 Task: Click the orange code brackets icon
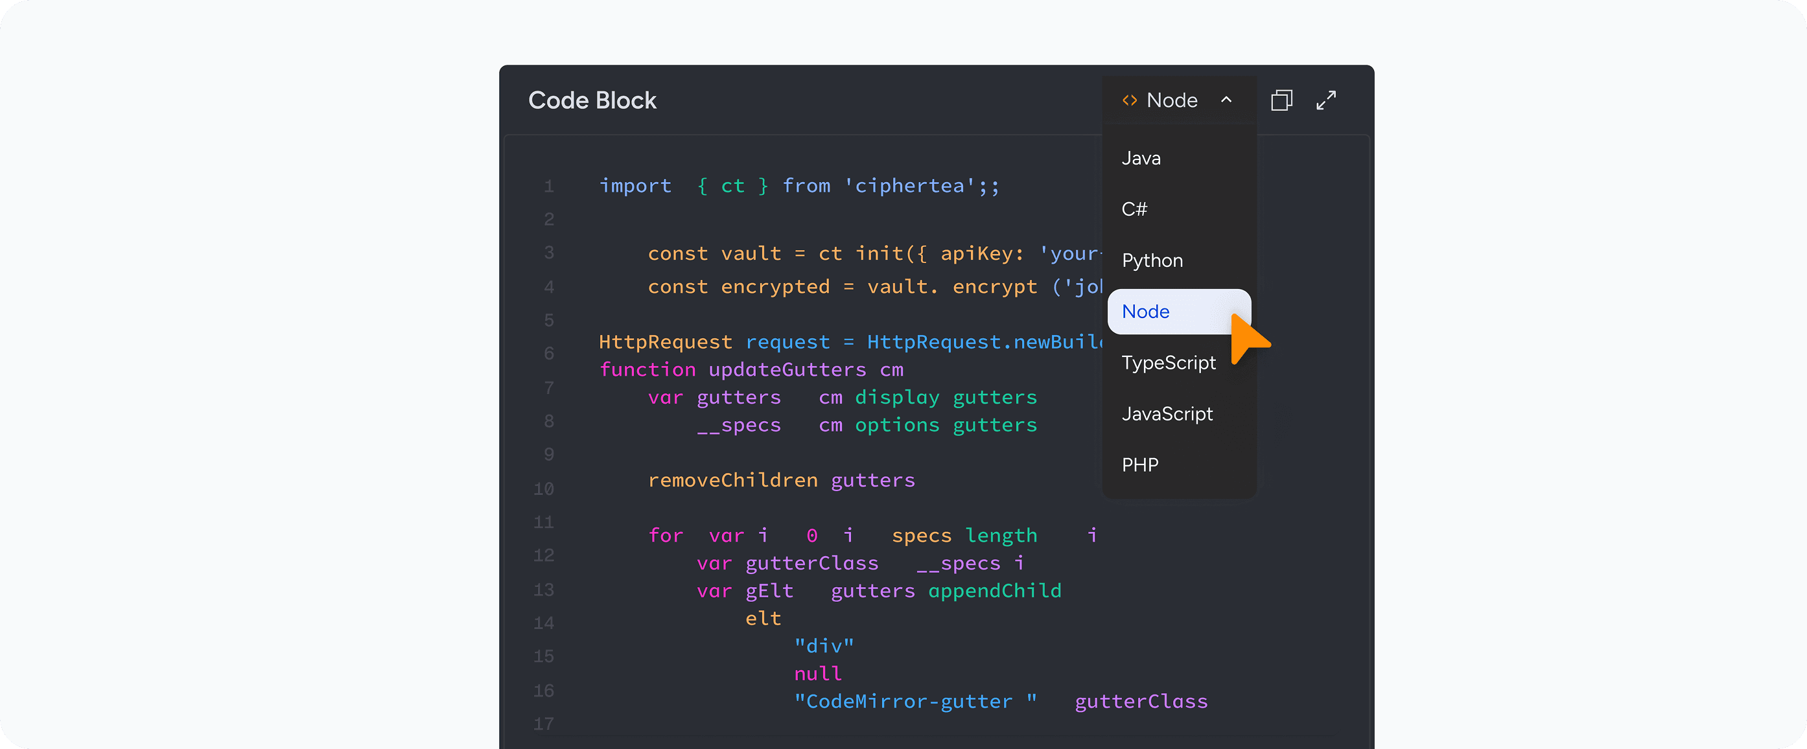coord(1129,100)
